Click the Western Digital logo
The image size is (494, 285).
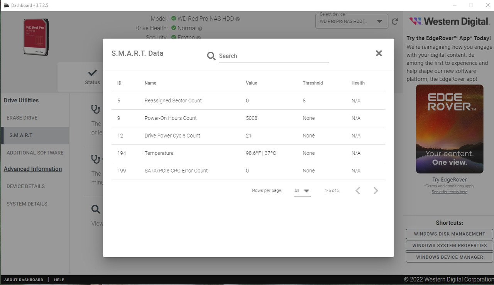tap(450, 21)
